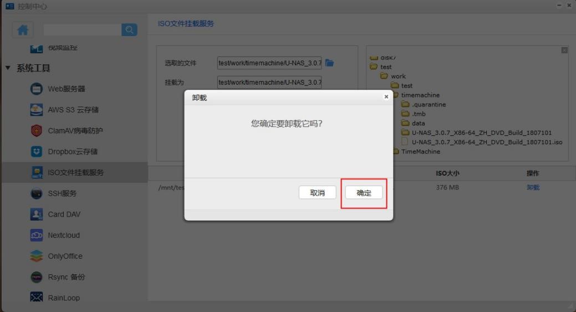Open SSH服务 icon
The image size is (576, 312).
(x=36, y=193)
